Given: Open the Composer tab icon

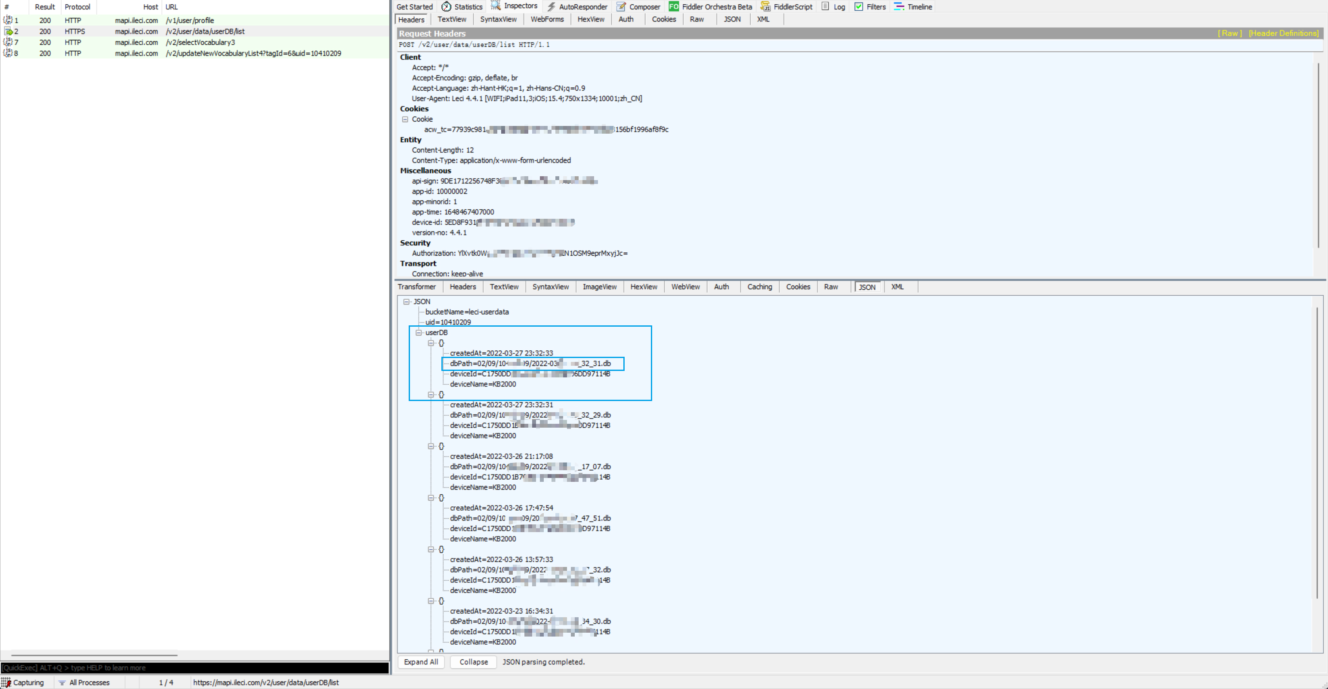Looking at the screenshot, I should [621, 7].
